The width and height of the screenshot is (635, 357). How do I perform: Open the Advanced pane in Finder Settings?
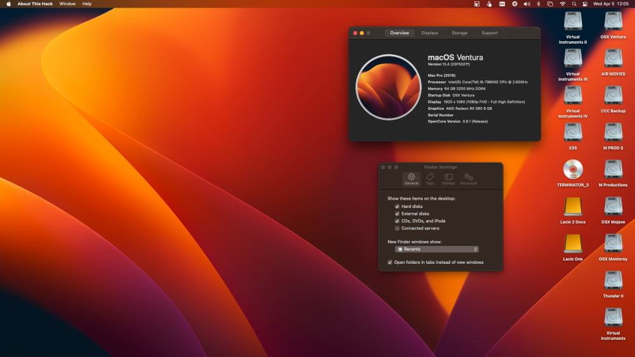click(x=469, y=179)
